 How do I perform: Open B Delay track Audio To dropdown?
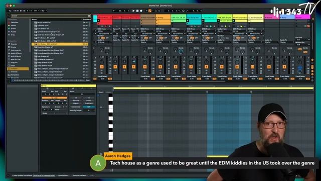[287, 42]
